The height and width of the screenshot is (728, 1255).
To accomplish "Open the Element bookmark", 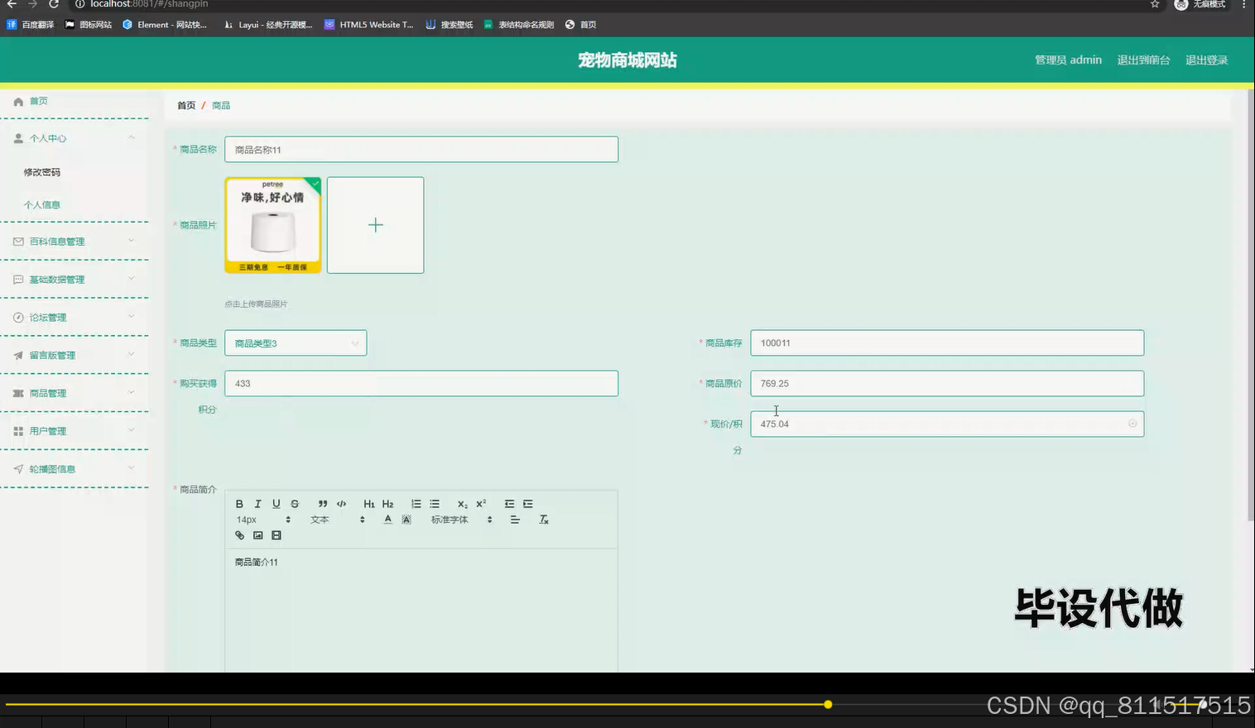I will 165,25.
